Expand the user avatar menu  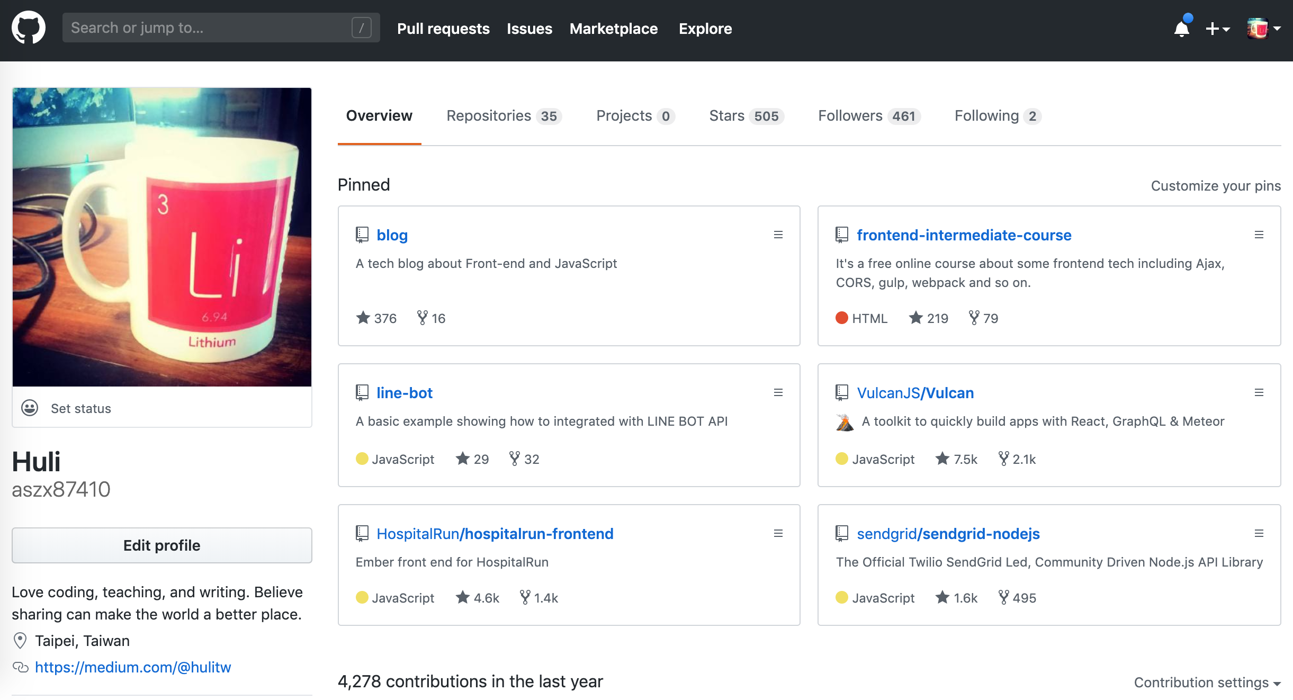1264,29
